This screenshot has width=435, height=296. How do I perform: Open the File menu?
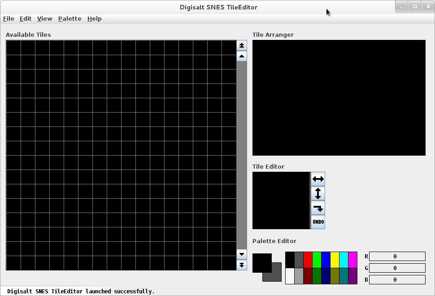coord(9,18)
